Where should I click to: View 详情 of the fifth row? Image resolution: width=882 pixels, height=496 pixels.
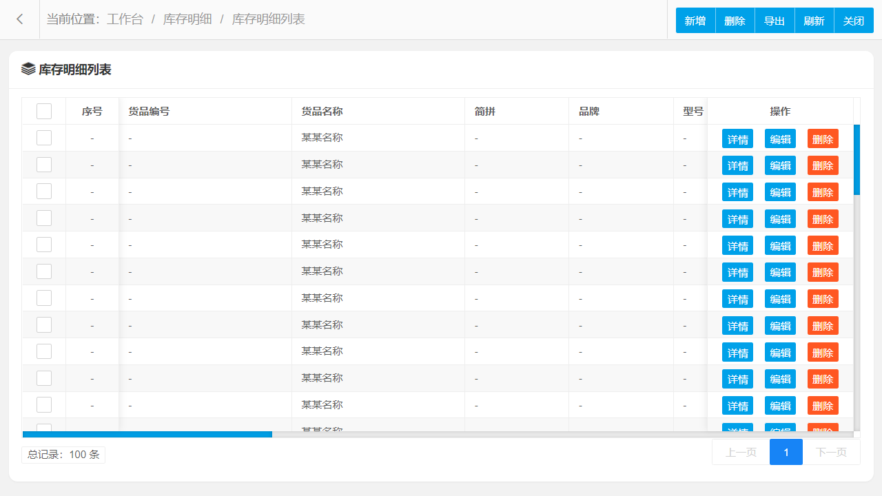point(737,245)
